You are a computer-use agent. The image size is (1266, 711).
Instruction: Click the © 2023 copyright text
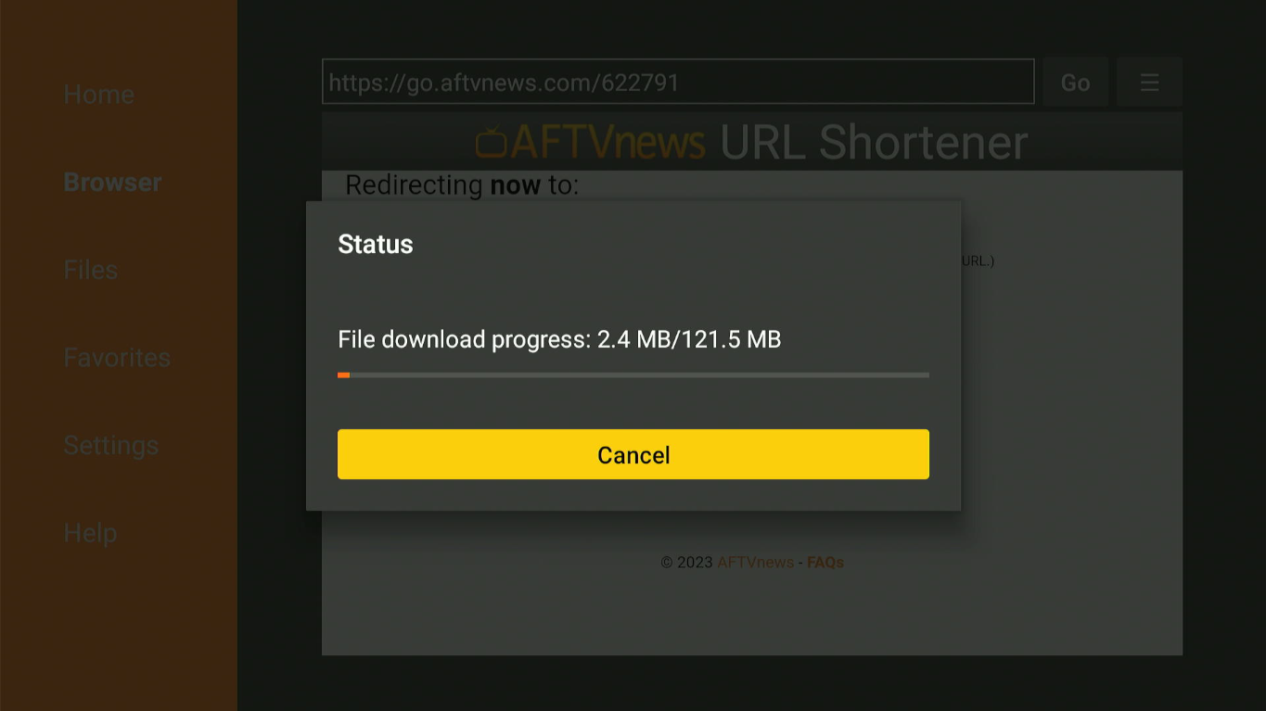click(x=686, y=562)
